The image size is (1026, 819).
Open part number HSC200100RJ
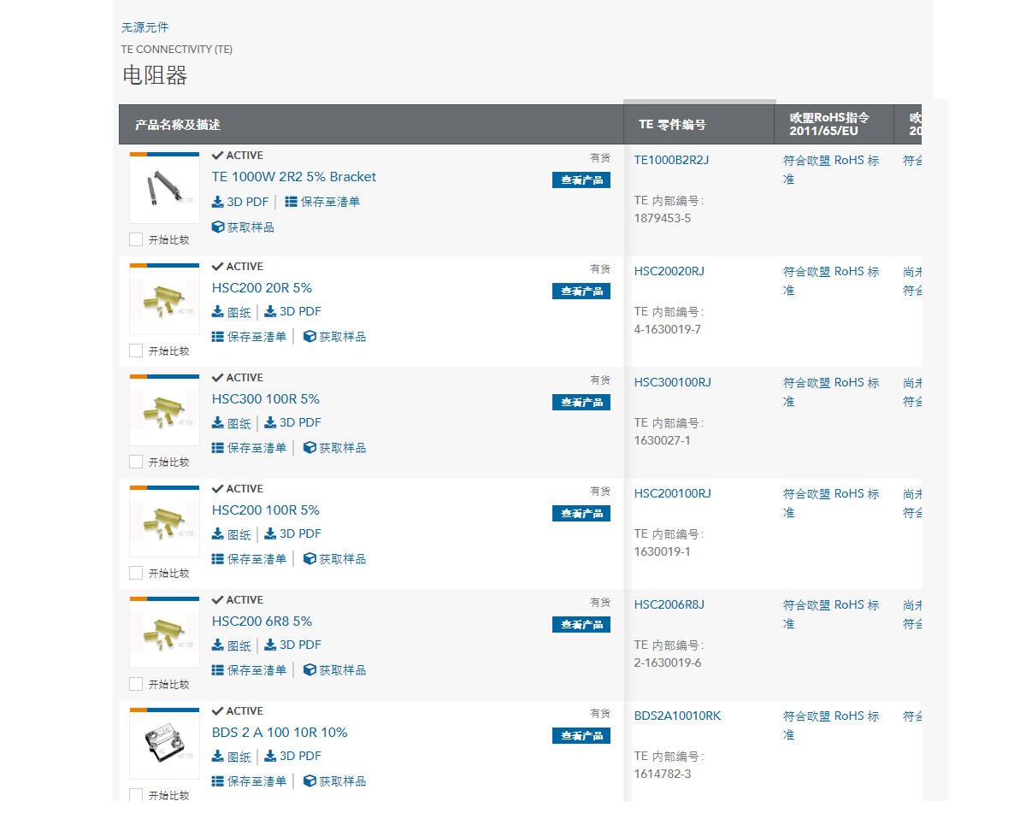click(x=673, y=493)
